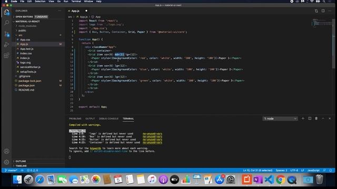The width and height of the screenshot is (337, 189).
Task: Change encoding via UTF-8 status item
Action: [x=294, y=170]
